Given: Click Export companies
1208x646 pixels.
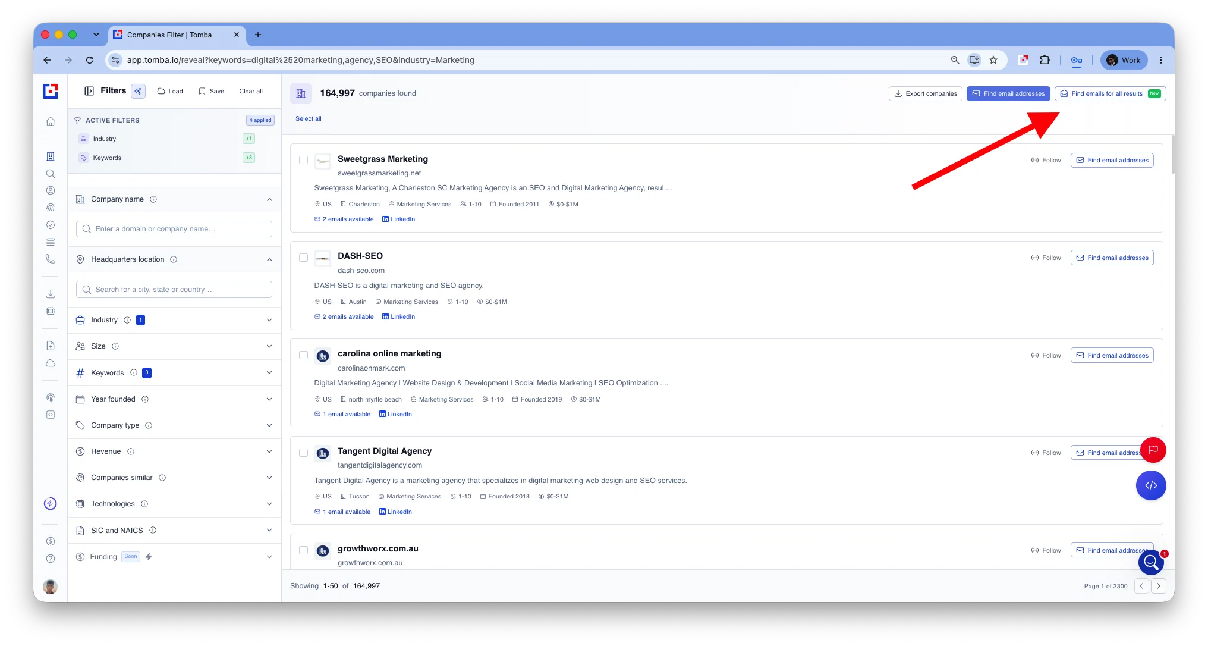Looking at the screenshot, I should click(925, 93).
